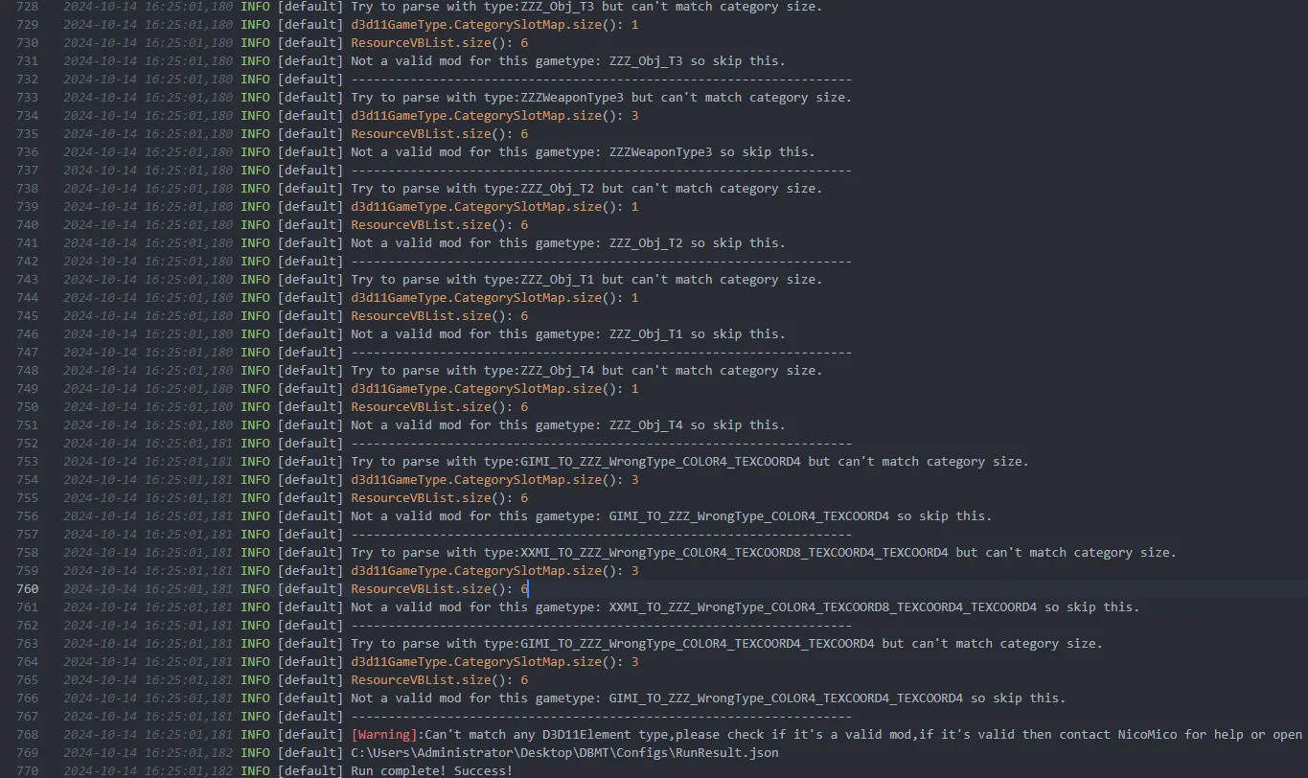Click the INFO level label on line 770
The width and height of the screenshot is (1308, 778).
255,771
